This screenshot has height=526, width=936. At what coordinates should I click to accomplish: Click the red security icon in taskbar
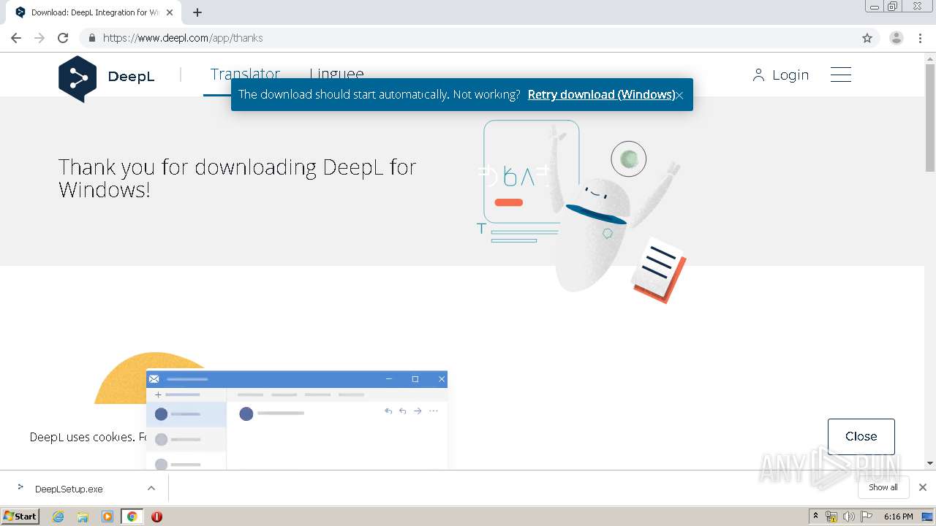coord(156,517)
